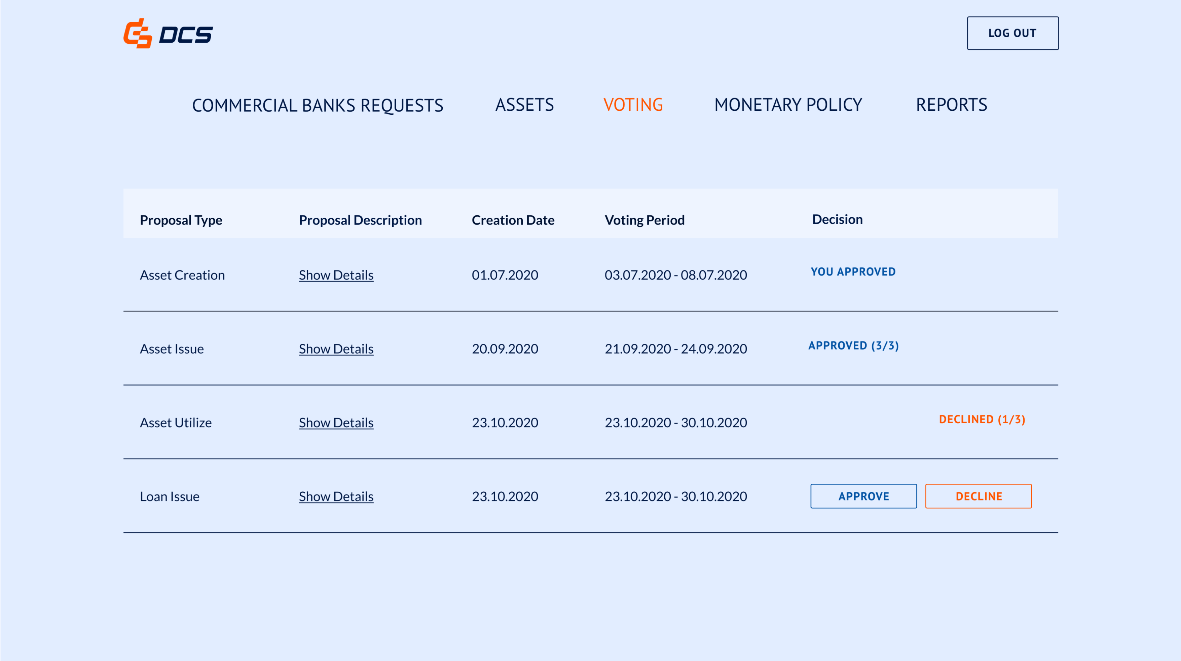Select the Voting tab
1181x661 pixels.
tap(633, 105)
